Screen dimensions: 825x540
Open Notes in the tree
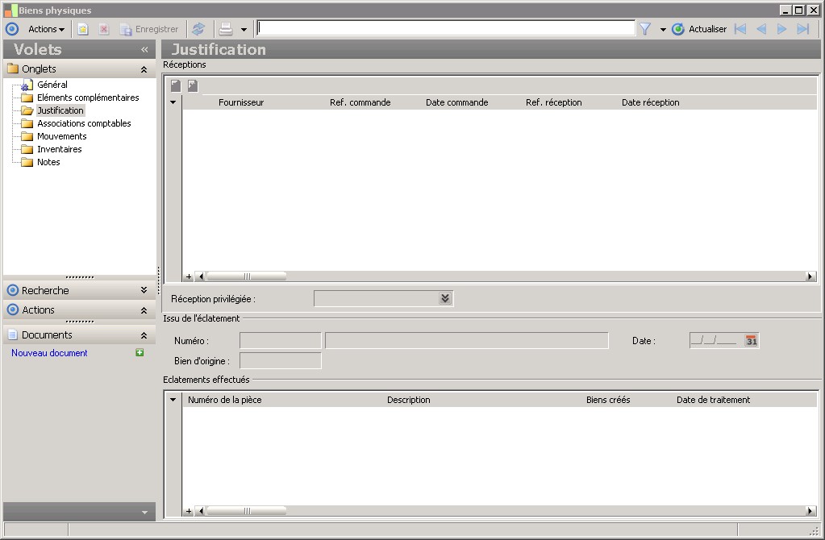click(48, 162)
